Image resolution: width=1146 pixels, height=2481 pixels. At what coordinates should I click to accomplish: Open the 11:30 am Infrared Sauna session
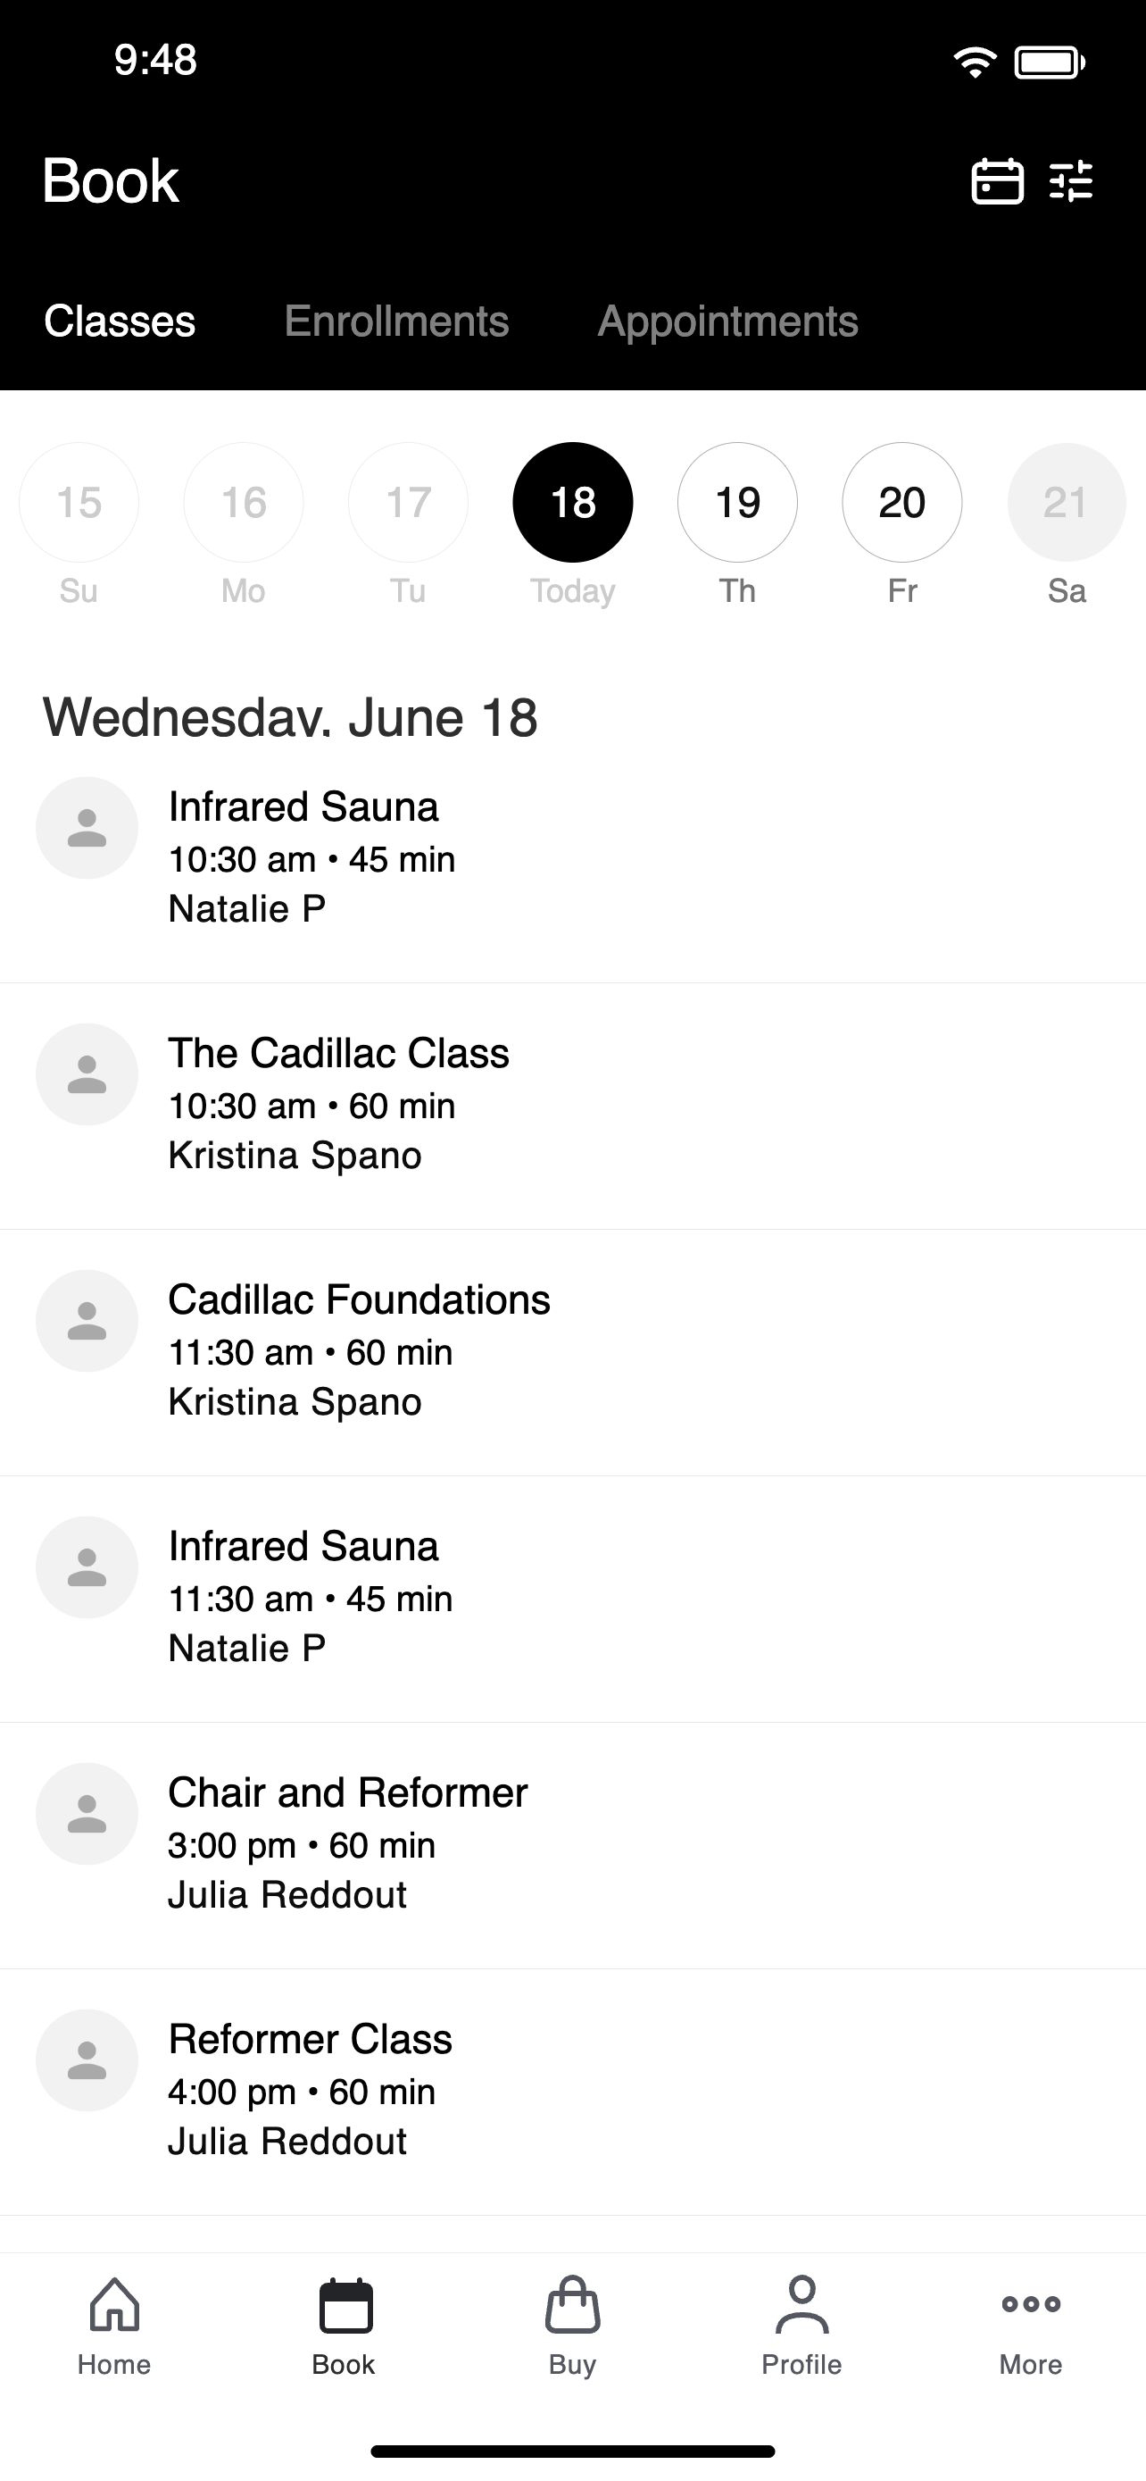tap(572, 1599)
